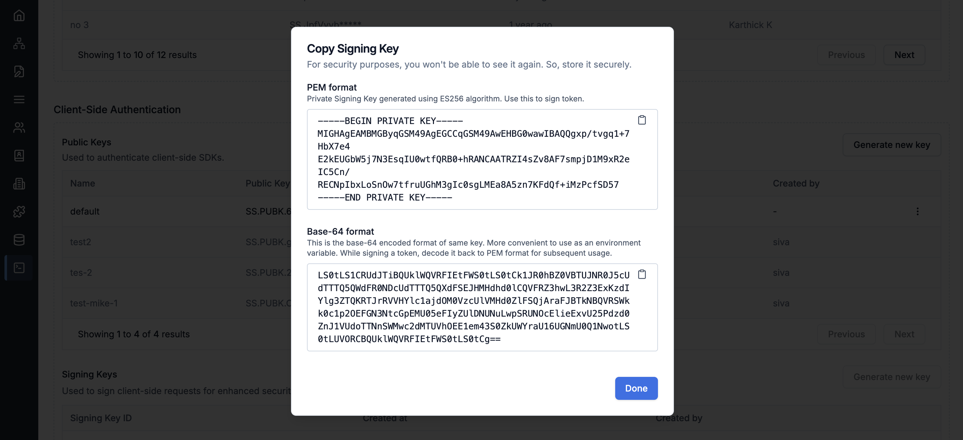Open three-dot menu for default key
Image resolution: width=963 pixels, height=440 pixels.
[x=917, y=211]
